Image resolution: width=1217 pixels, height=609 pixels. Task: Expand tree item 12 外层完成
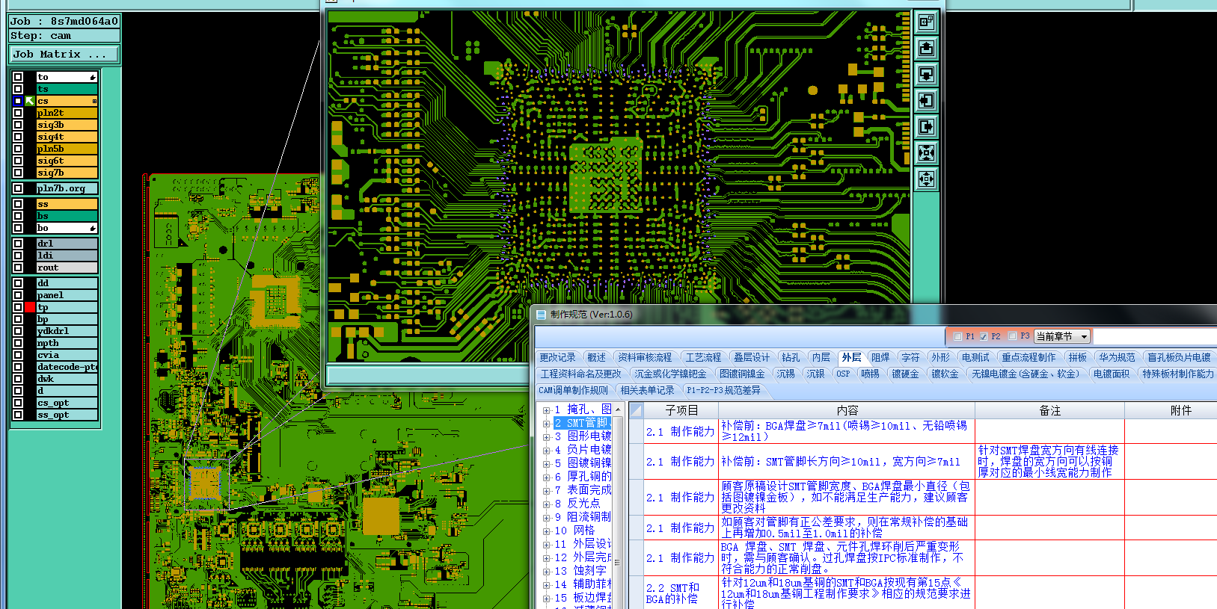(546, 558)
